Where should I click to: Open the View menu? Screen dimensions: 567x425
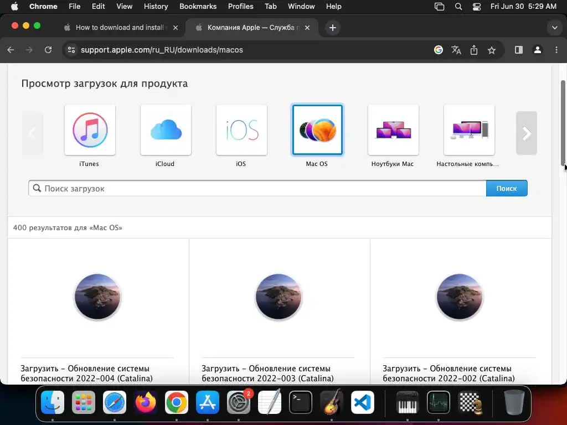(125, 6)
